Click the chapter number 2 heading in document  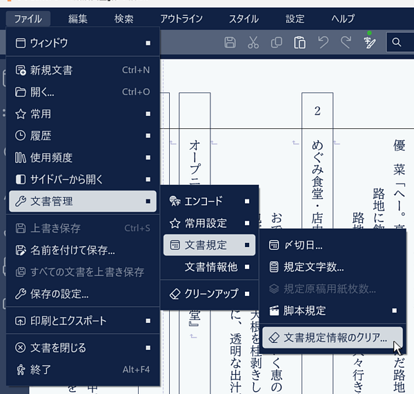point(317,111)
